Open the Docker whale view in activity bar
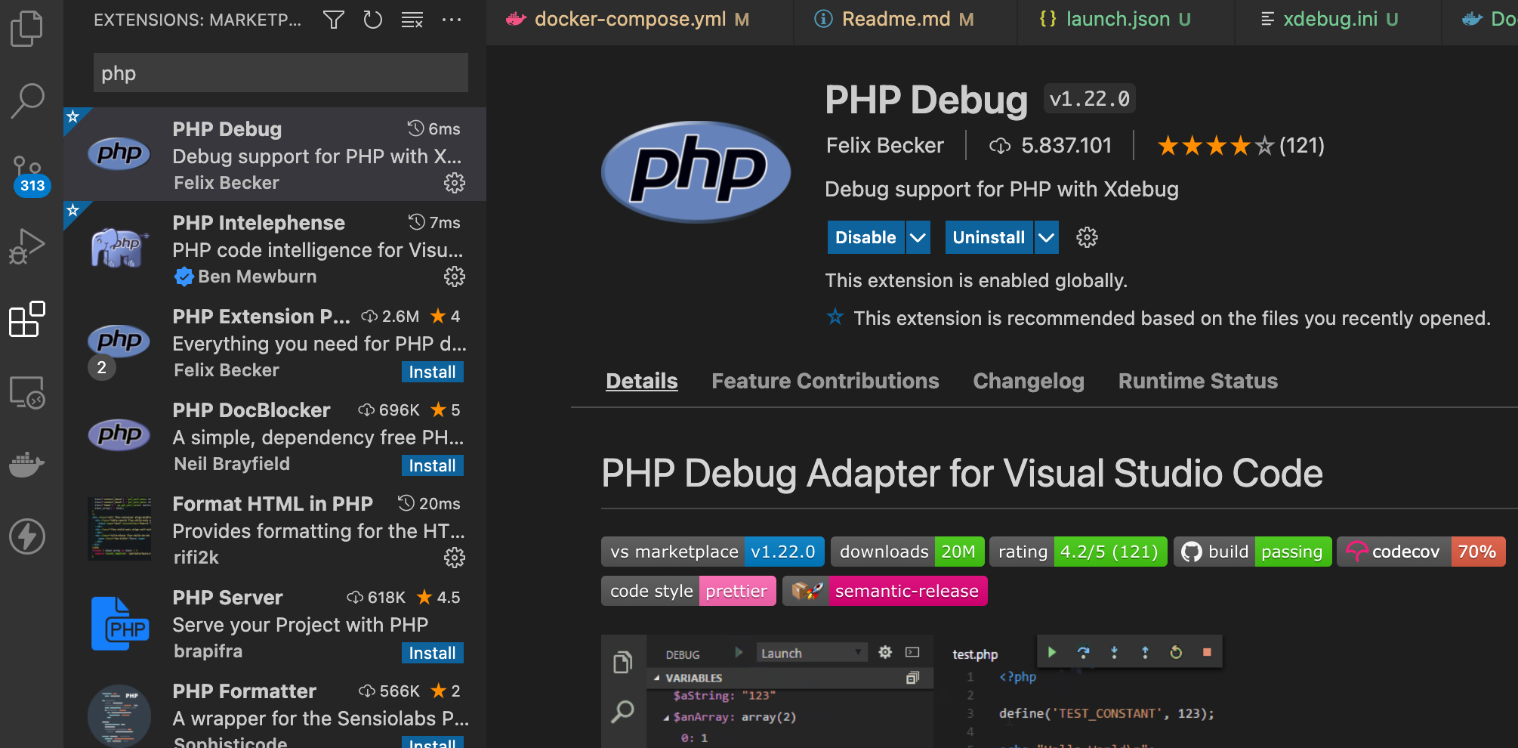Screen dimensions: 1518x748 27,464
